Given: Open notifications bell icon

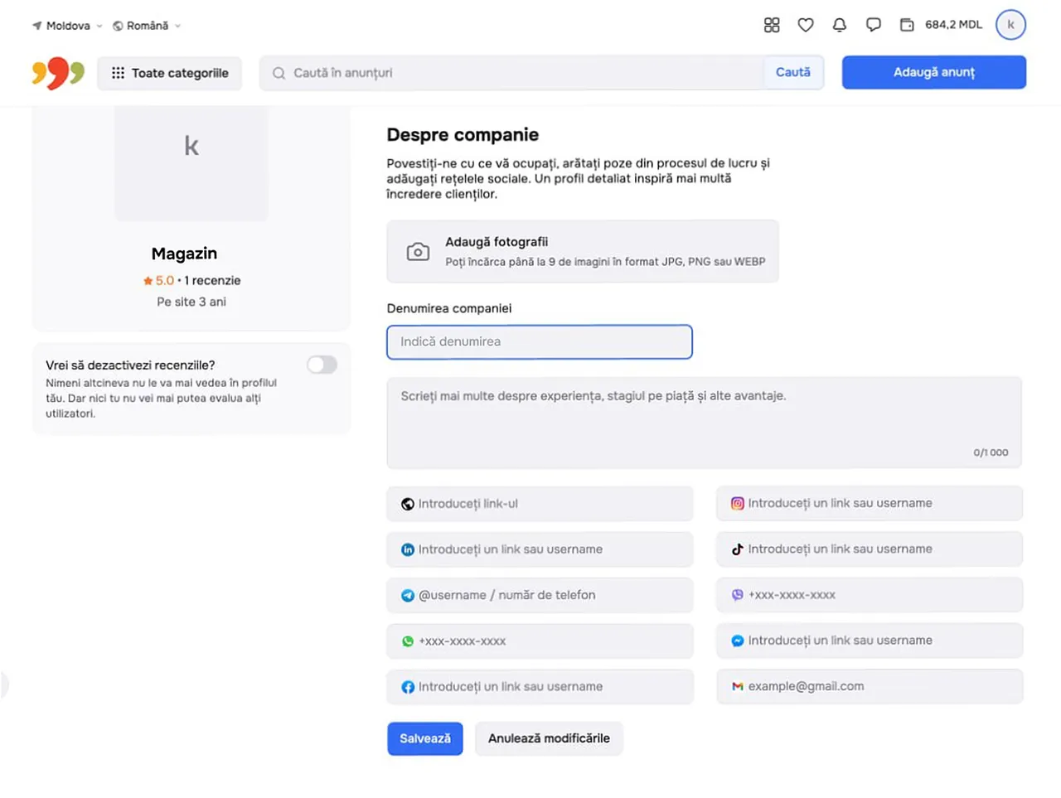Looking at the screenshot, I should coord(839,25).
